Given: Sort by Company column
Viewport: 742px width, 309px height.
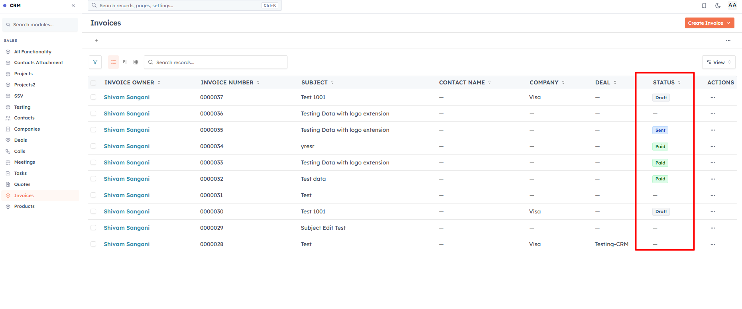Looking at the screenshot, I should [x=547, y=82].
